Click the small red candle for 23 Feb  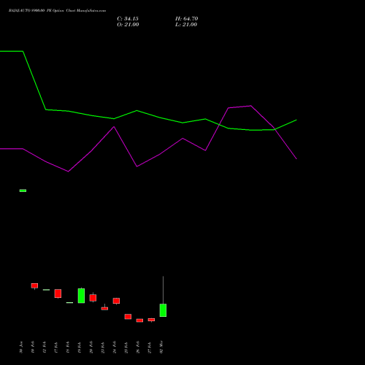pos(104,308)
